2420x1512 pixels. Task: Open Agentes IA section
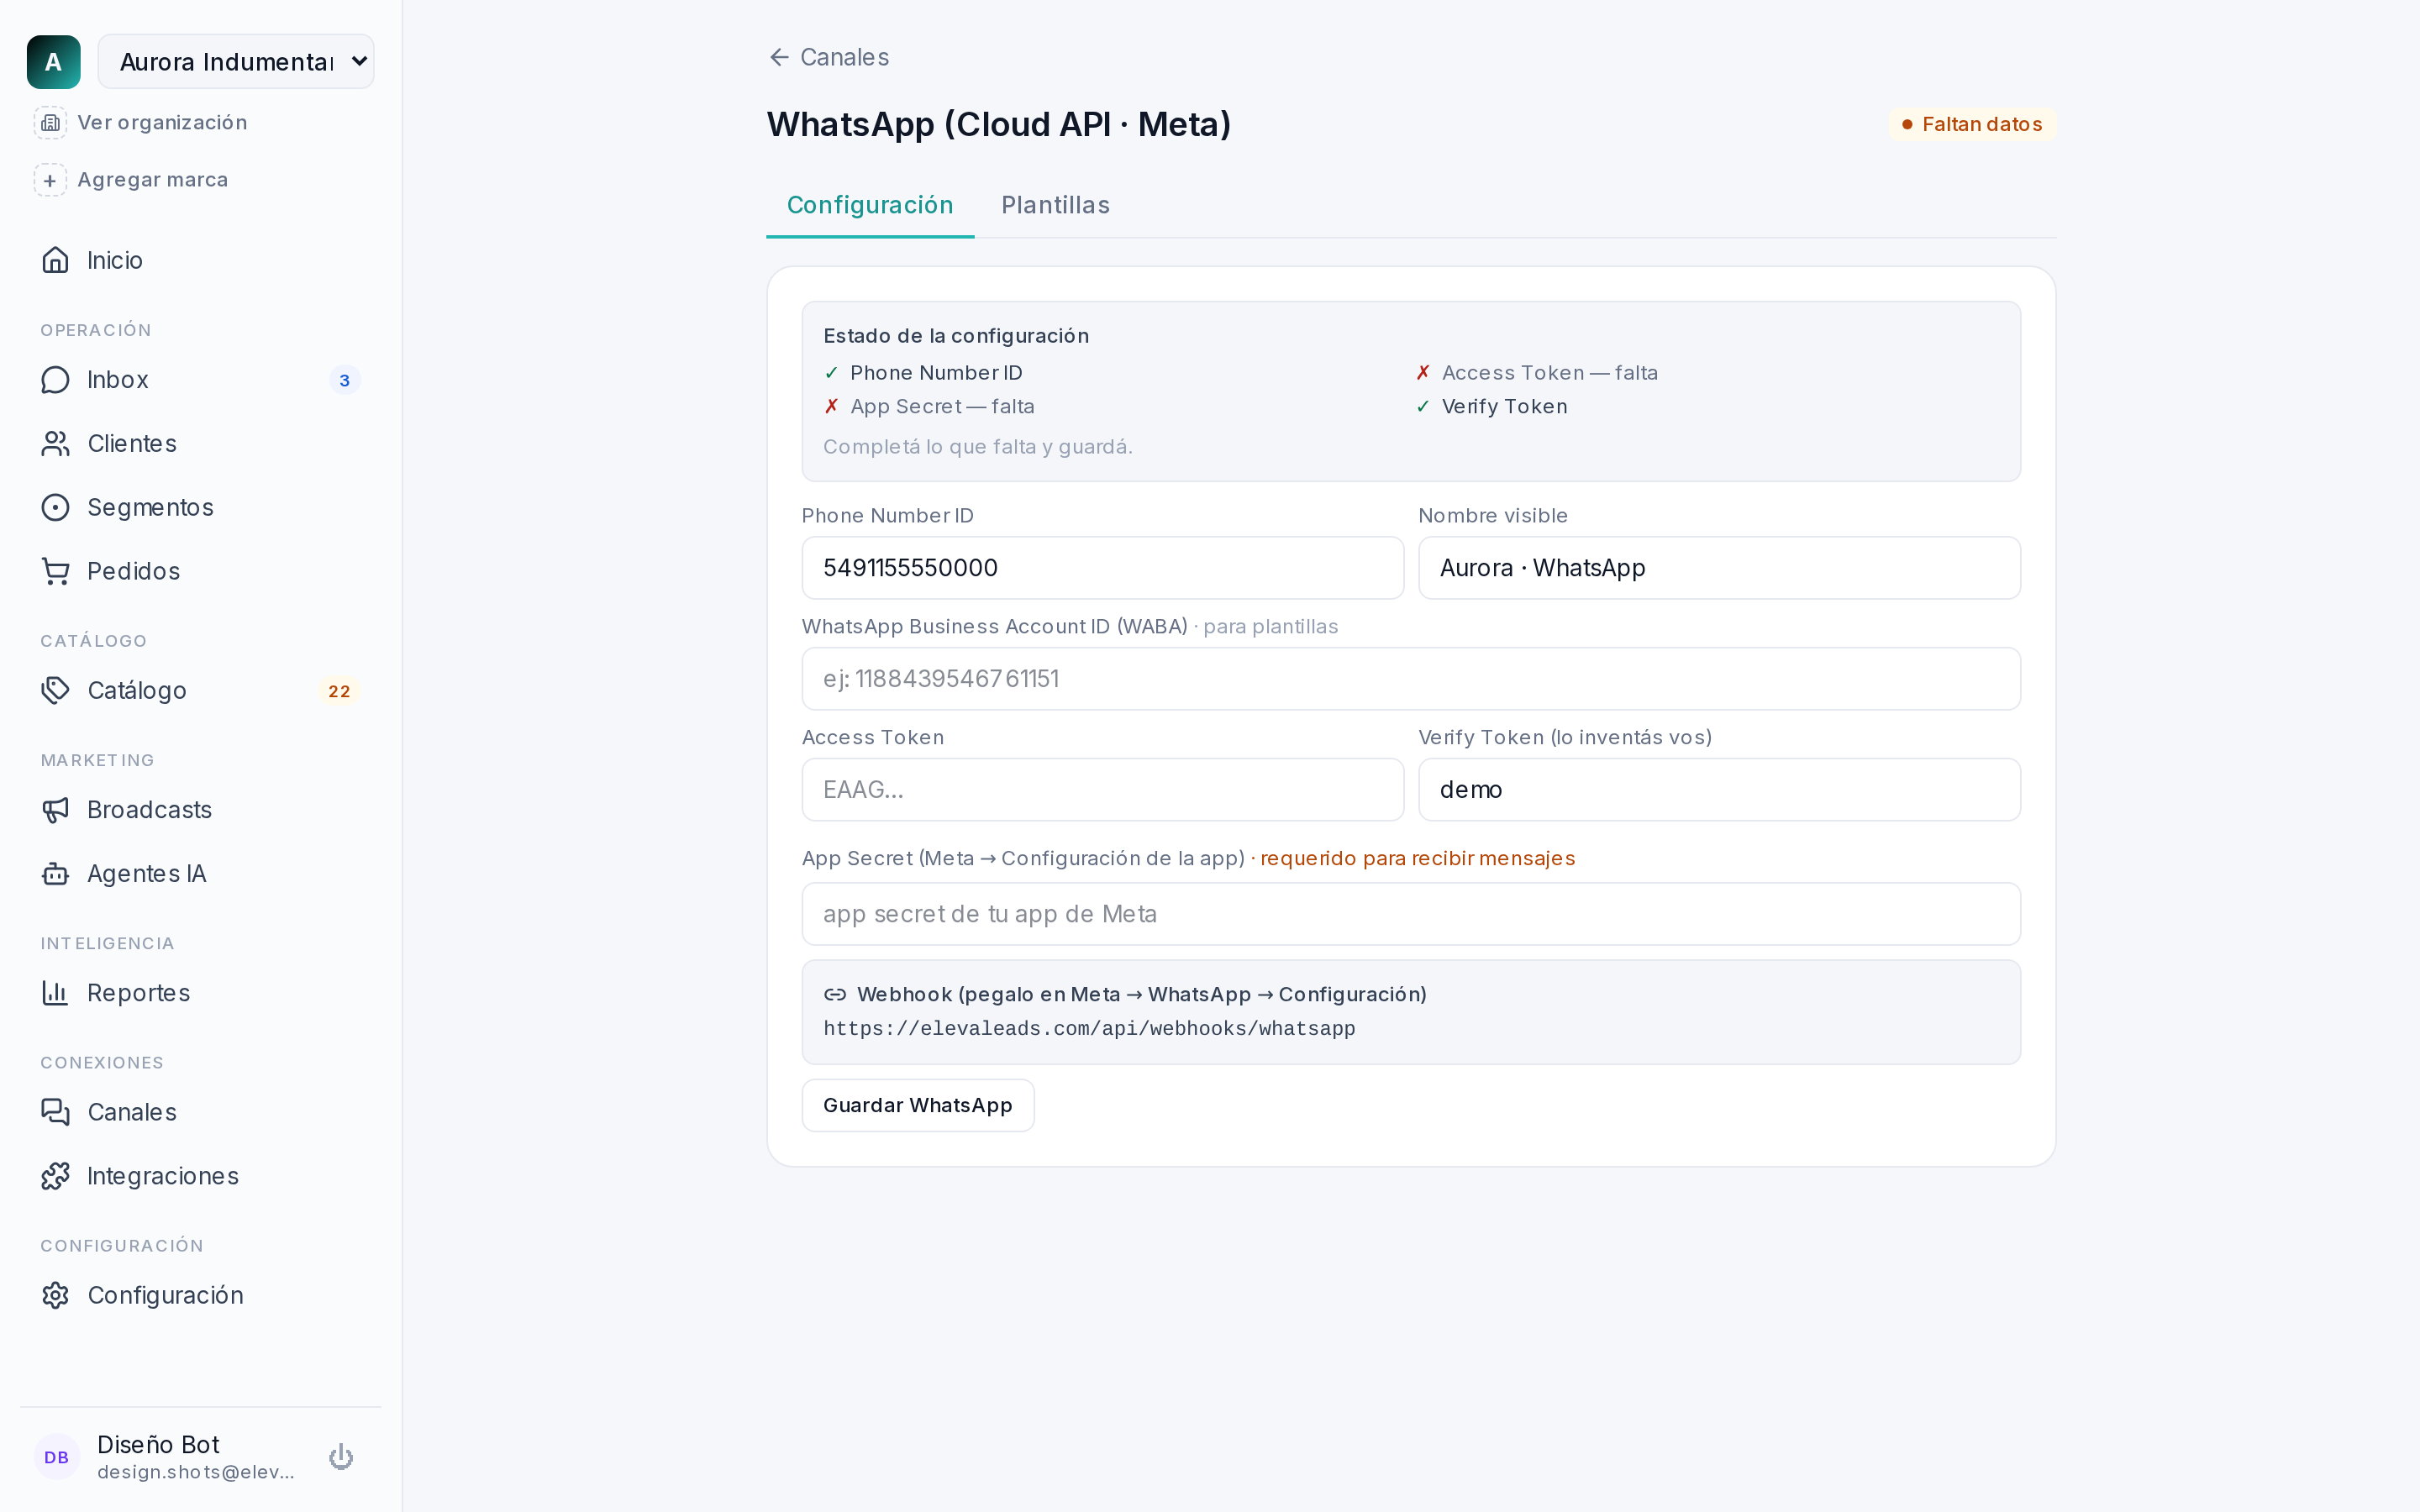pyautogui.click(x=200, y=874)
